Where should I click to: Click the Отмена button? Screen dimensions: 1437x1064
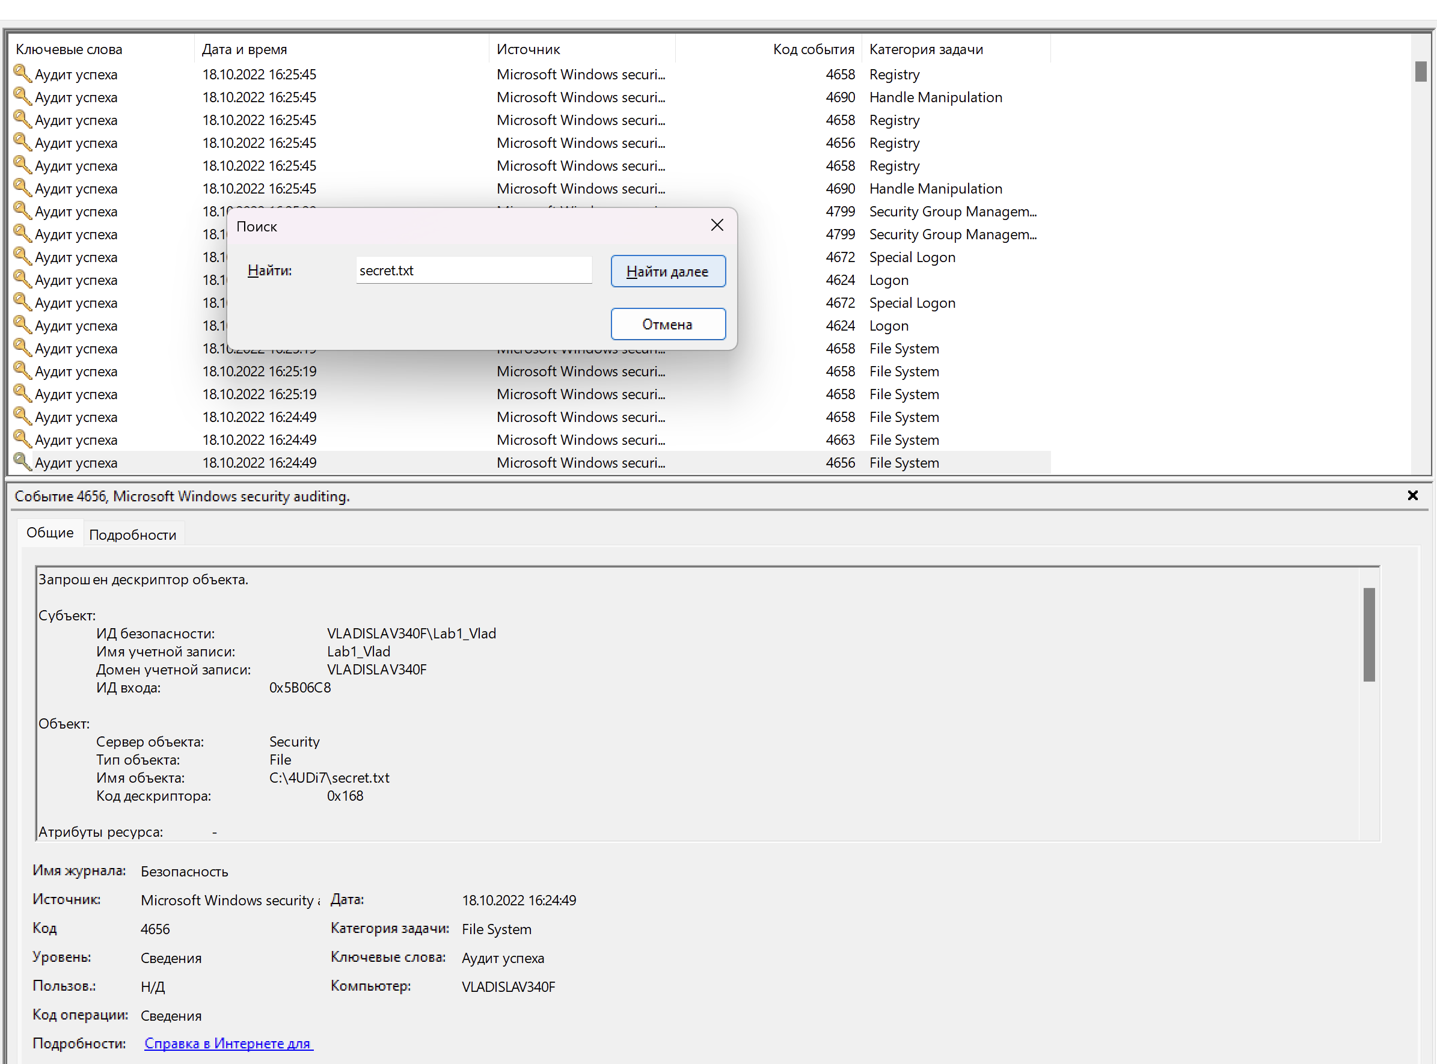(x=667, y=324)
